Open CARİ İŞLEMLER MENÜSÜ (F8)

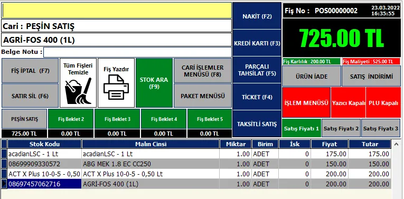[202, 71]
